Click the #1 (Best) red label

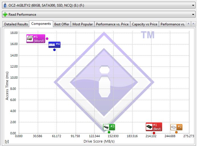154,127
